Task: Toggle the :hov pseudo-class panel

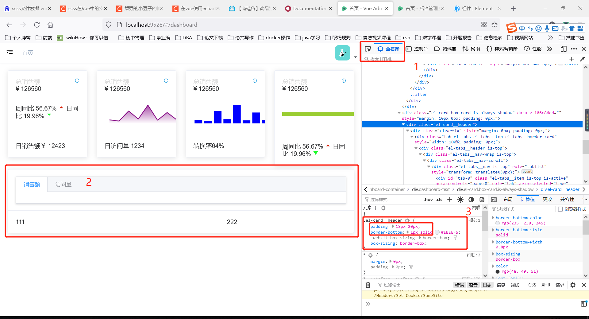Action: pyautogui.click(x=428, y=199)
